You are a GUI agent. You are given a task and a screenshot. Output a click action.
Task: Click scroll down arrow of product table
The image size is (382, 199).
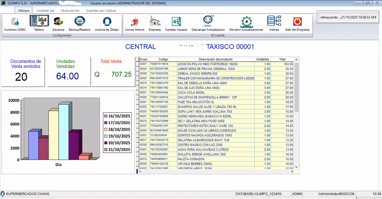click(x=297, y=167)
